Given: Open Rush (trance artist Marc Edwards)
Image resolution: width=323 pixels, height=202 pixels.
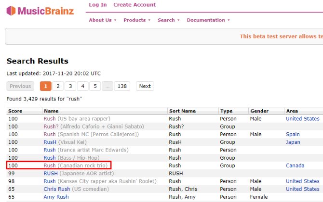Looking at the screenshot, I should coord(50,150).
